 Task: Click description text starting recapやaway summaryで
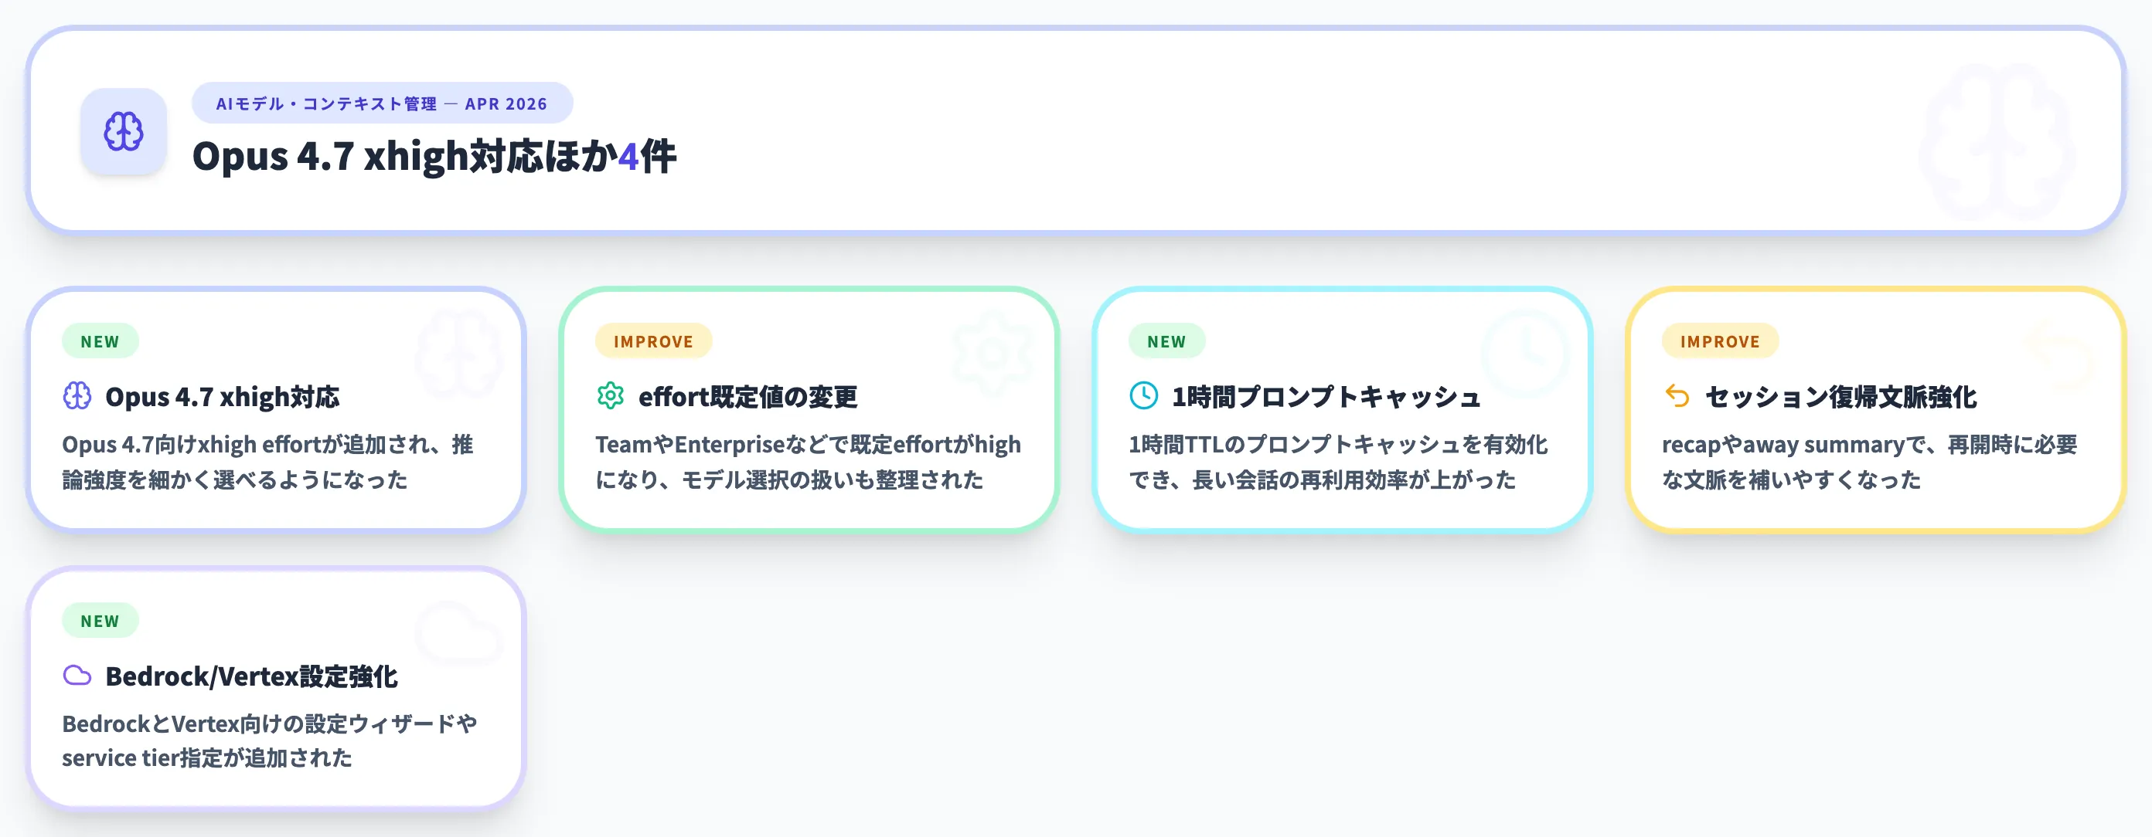pos(1870,462)
